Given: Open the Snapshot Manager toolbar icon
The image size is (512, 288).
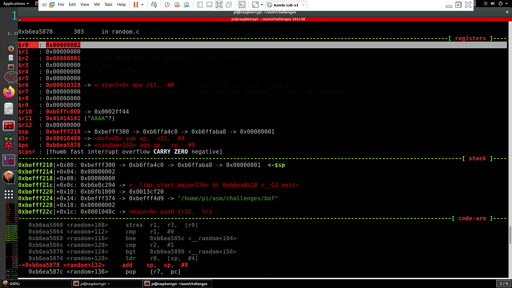Looking at the screenshot, I should point(186,4).
